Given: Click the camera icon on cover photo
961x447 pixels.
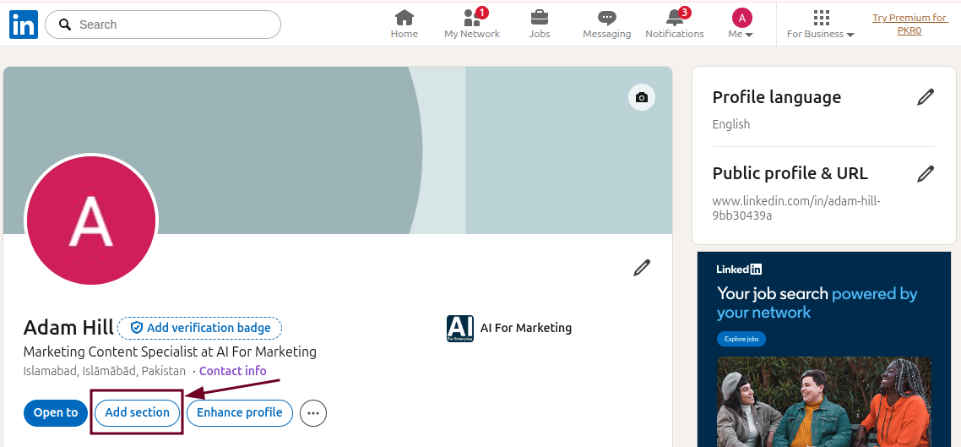Looking at the screenshot, I should 642,97.
